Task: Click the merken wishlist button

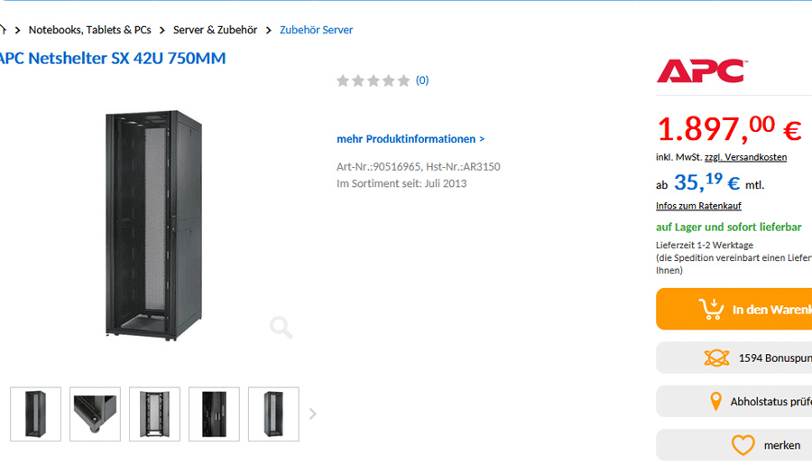Action: [734, 445]
